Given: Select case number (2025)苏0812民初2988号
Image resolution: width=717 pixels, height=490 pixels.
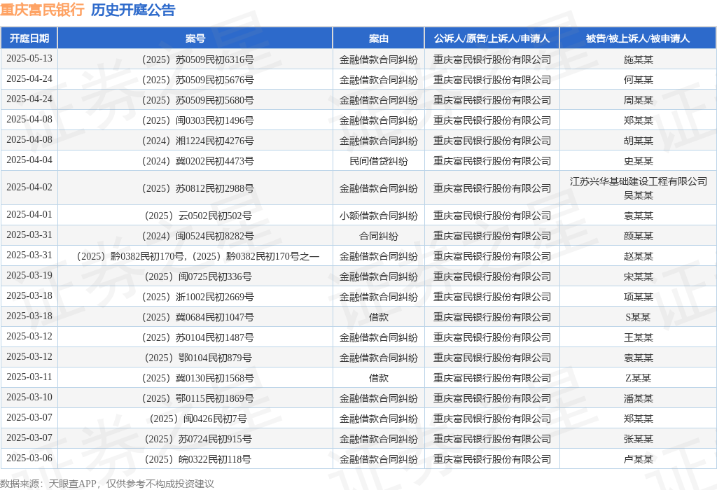Looking at the screenshot, I should point(198,188).
